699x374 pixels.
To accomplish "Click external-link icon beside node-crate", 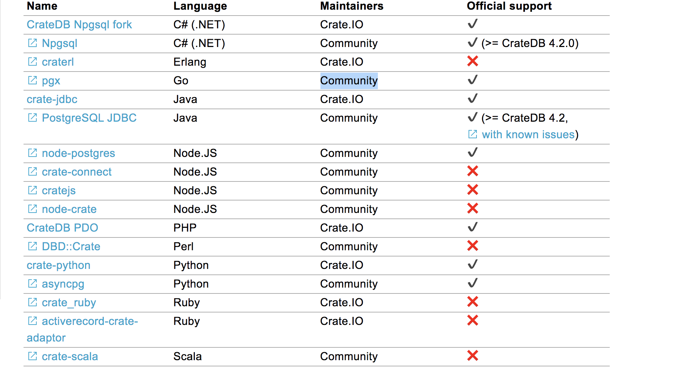I will [x=32, y=209].
